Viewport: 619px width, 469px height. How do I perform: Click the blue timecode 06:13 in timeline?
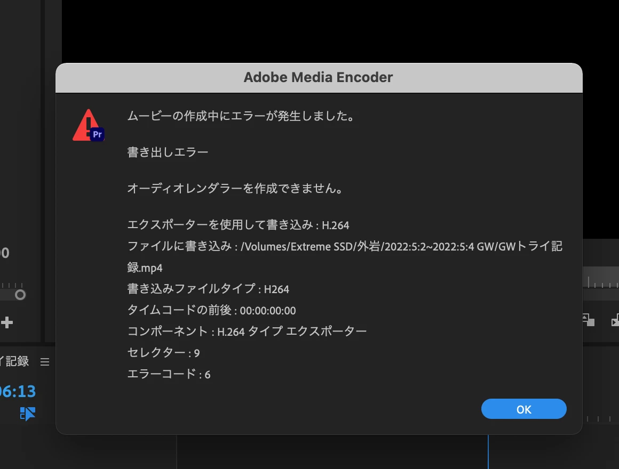(18, 391)
